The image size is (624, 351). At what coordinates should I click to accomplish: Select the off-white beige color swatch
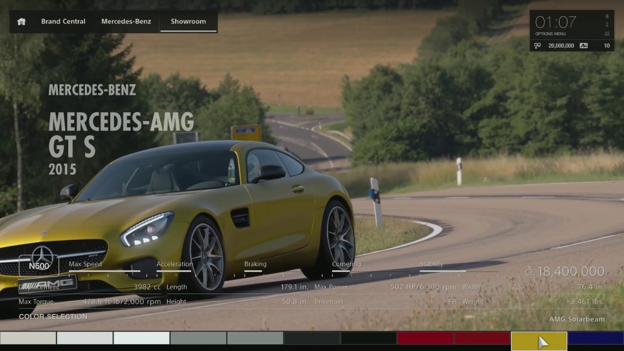point(28,338)
